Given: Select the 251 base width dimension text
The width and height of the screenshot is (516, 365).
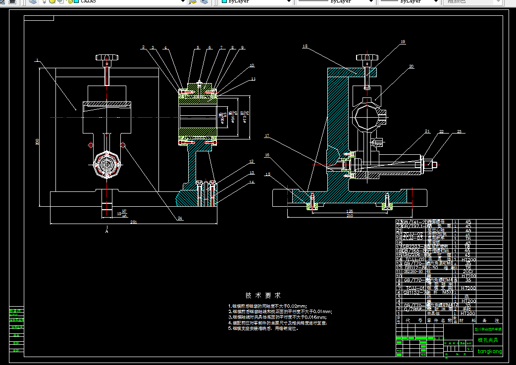Looking at the screenshot, I should tap(133, 222).
